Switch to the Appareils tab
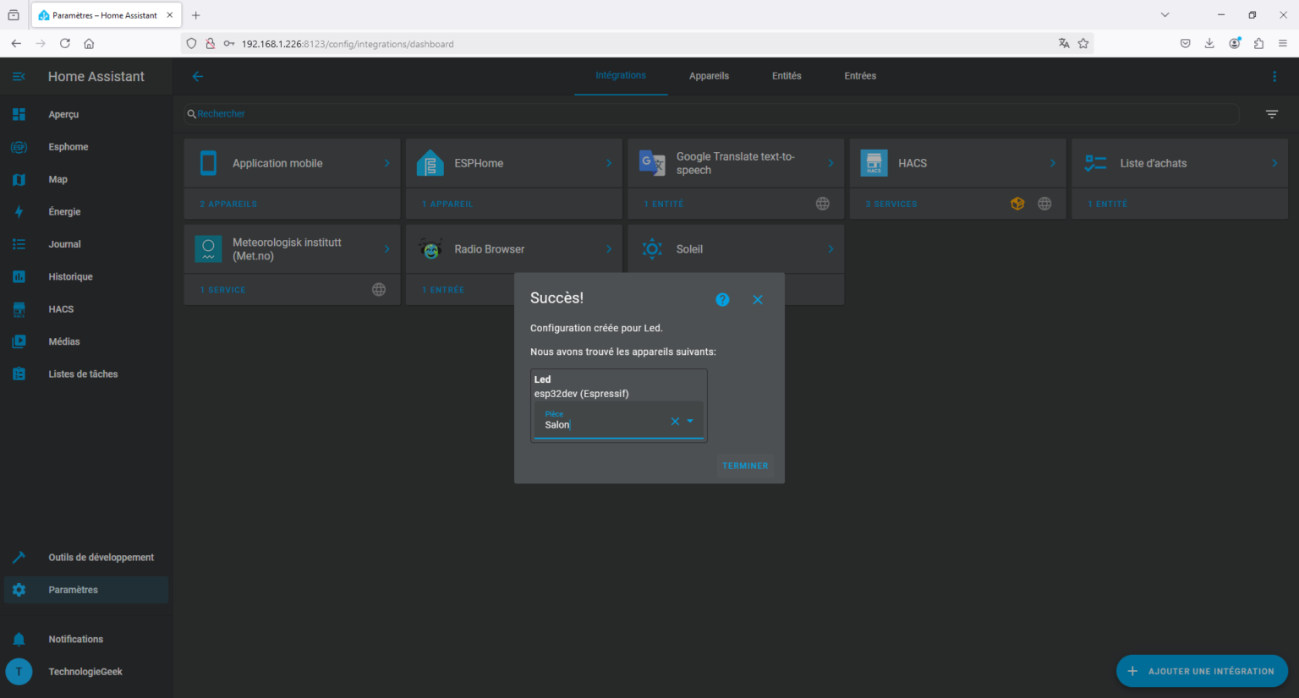The height and width of the screenshot is (698, 1299). click(709, 75)
